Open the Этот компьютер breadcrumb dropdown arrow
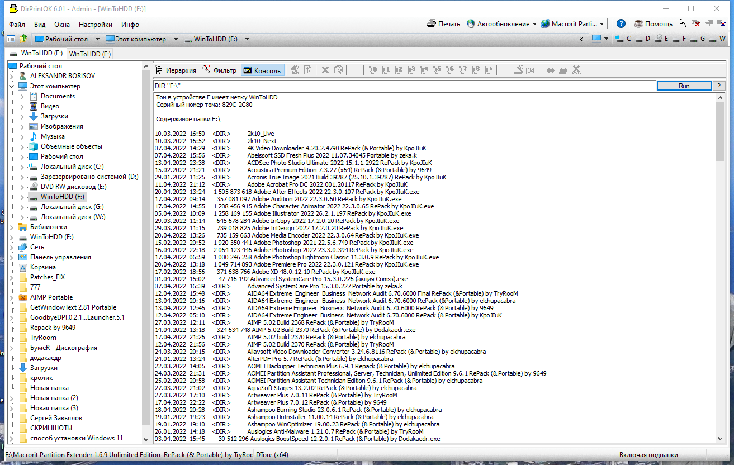Viewport: 734px width, 465px height. 176,39
